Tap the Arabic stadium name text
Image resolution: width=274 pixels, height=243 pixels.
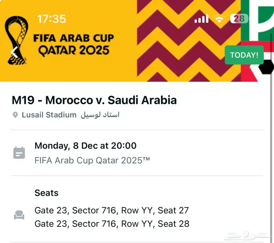(100, 115)
